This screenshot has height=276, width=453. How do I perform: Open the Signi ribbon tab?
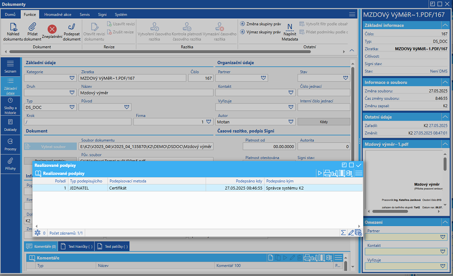coord(102,14)
